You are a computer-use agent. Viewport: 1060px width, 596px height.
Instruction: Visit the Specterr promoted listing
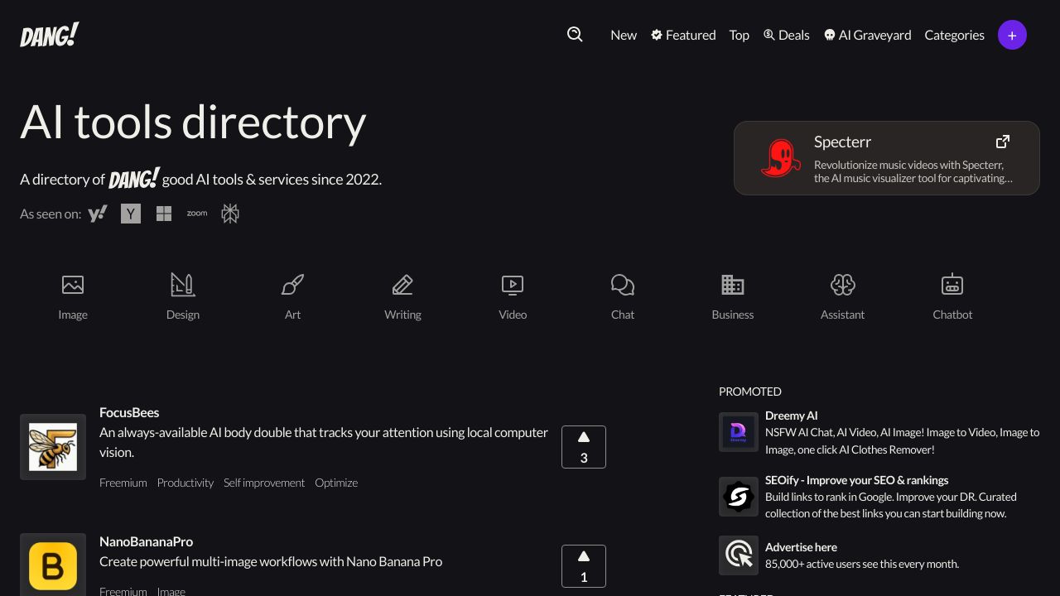coord(886,157)
